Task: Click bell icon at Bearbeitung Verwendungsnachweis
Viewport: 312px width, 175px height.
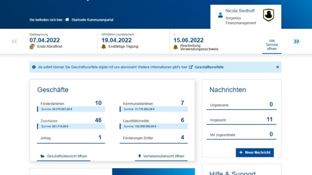Action: [175, 47]
